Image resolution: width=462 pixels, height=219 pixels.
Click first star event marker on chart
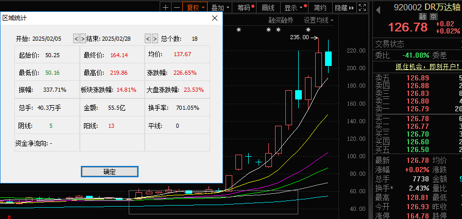239,29
